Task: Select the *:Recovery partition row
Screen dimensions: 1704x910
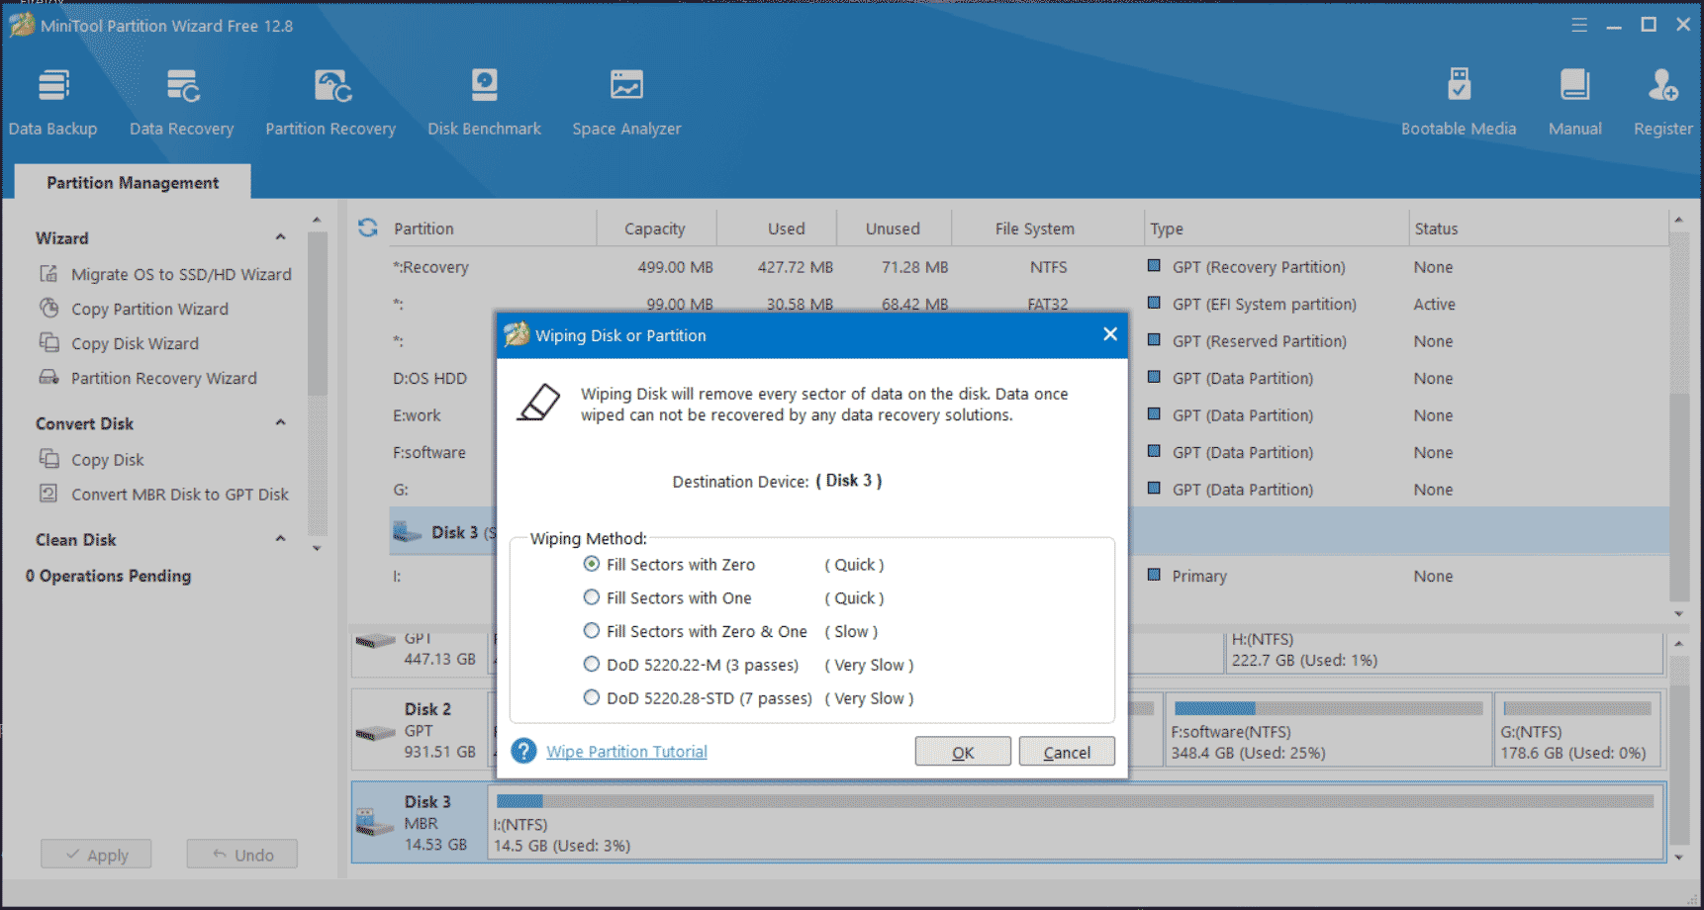Action: pos(1027,267)
